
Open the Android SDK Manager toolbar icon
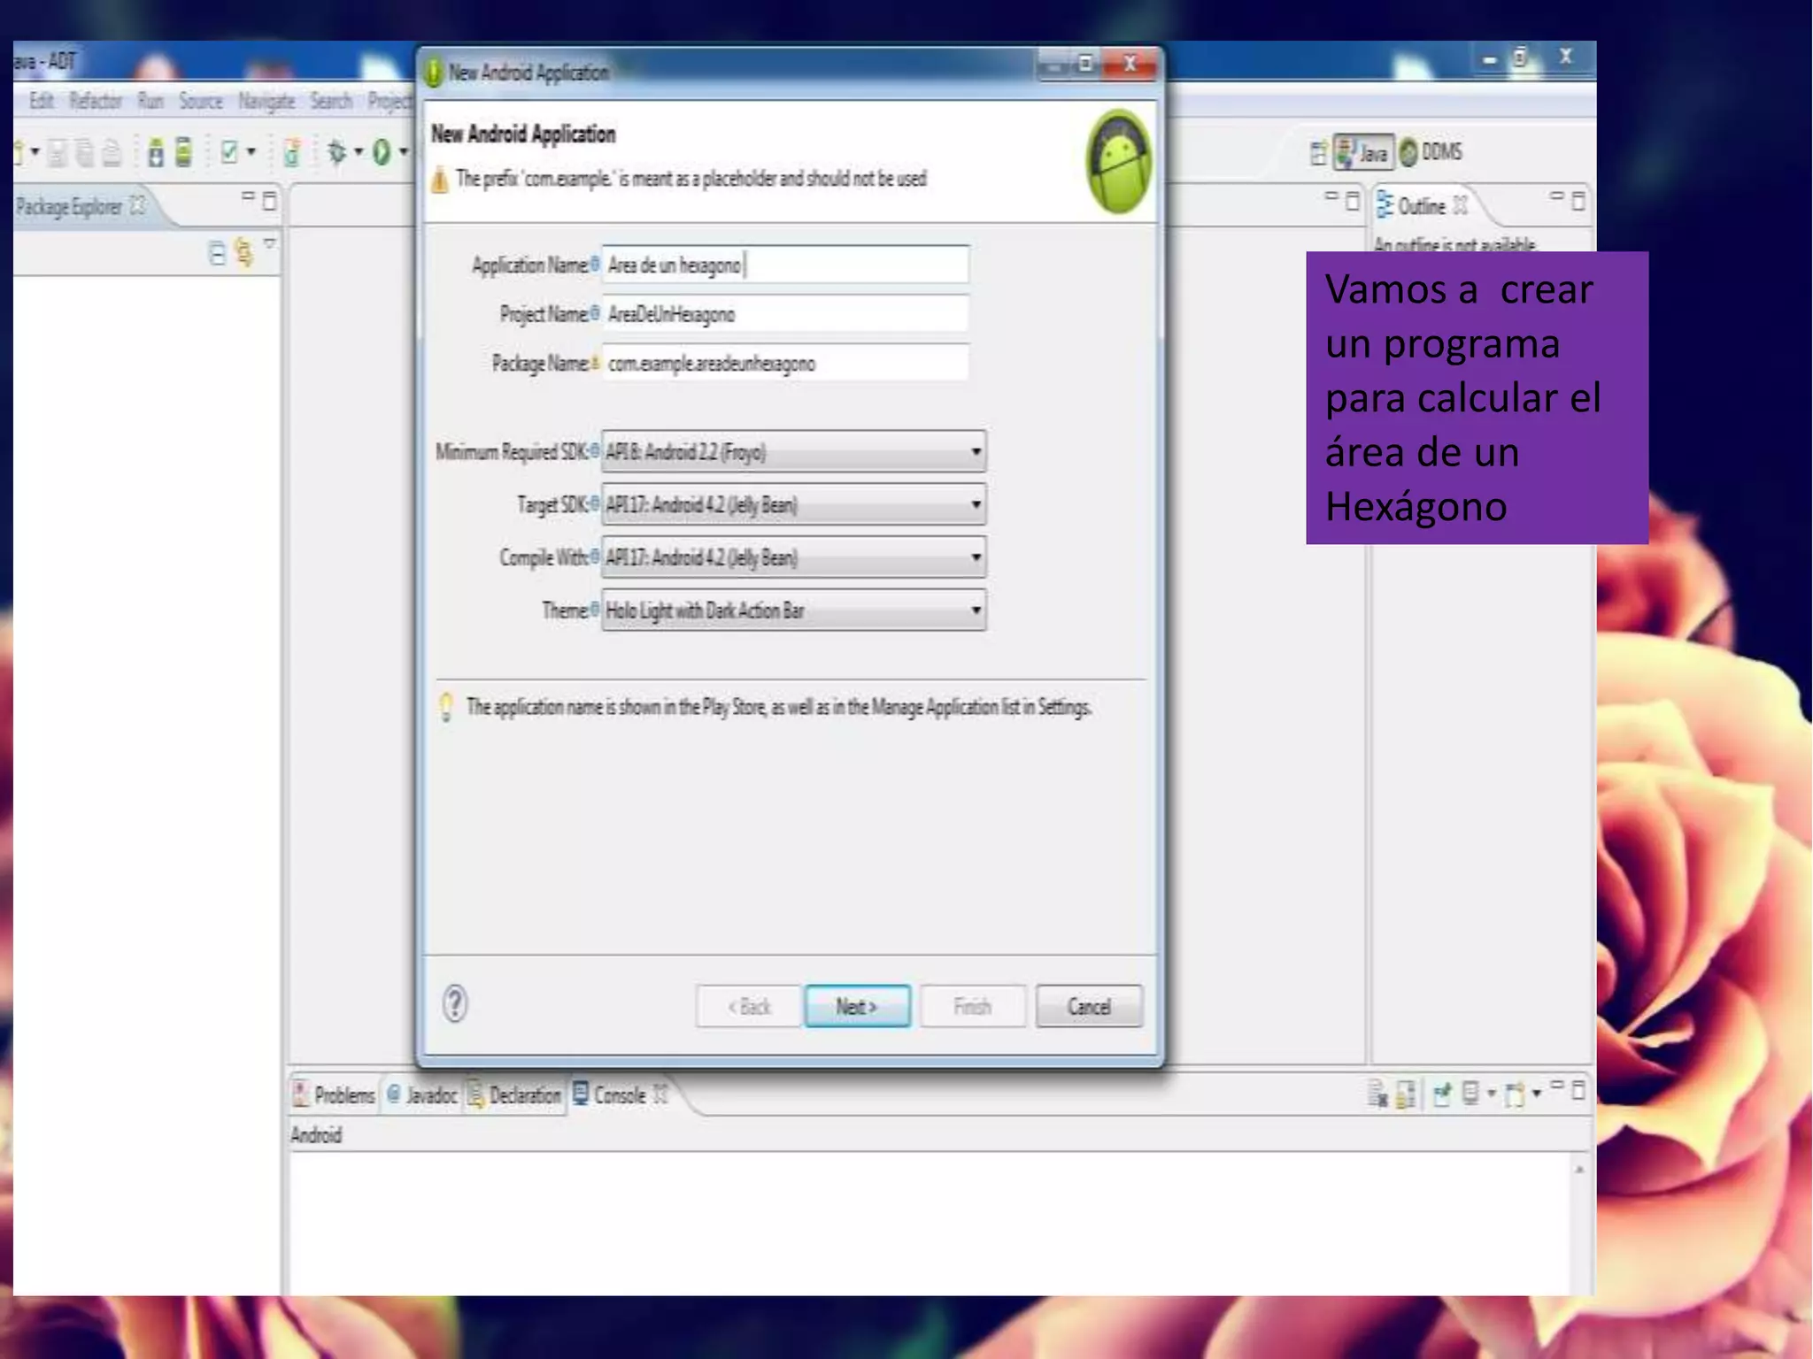[x=156, y=153]
